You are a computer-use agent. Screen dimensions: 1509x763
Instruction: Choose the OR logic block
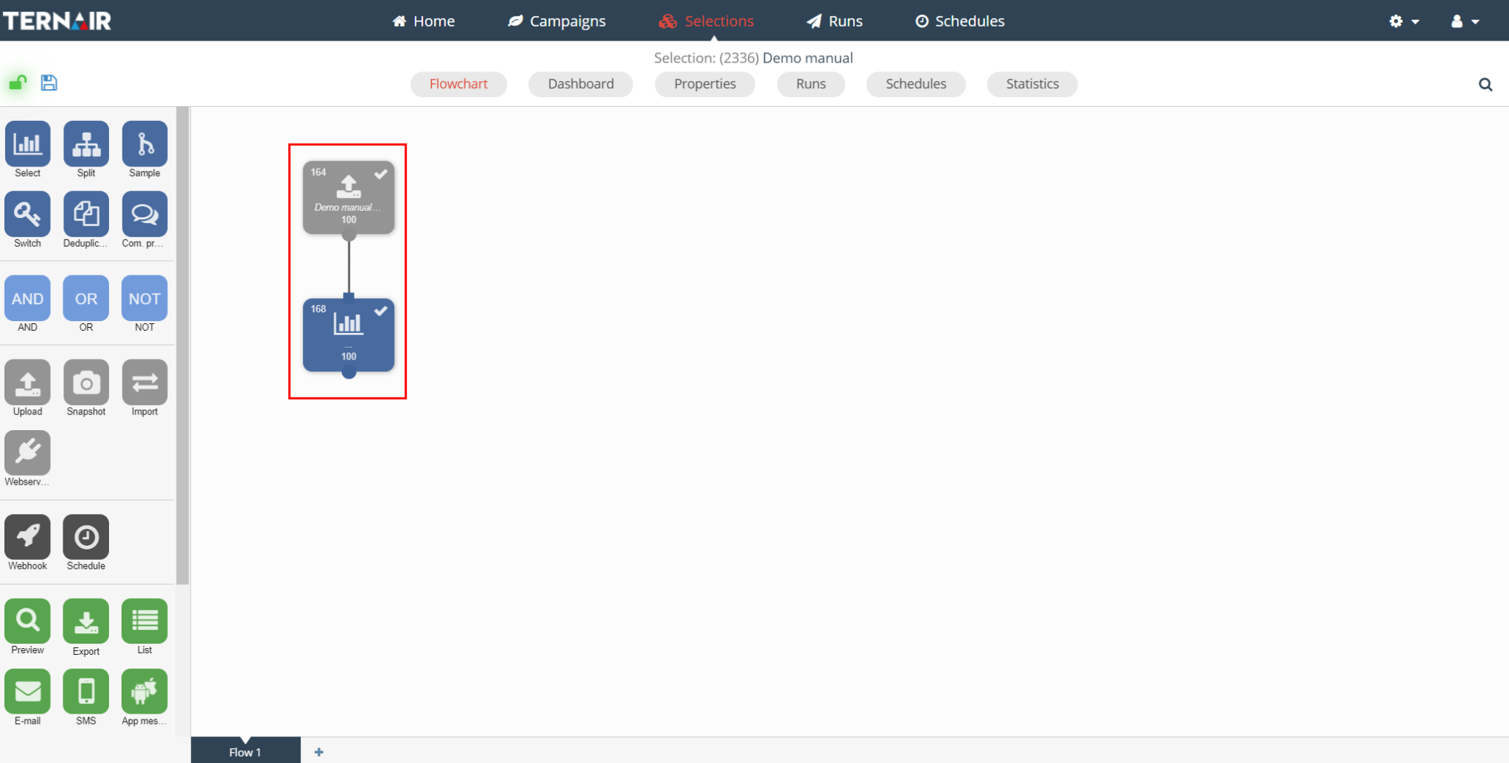[86, 298]
